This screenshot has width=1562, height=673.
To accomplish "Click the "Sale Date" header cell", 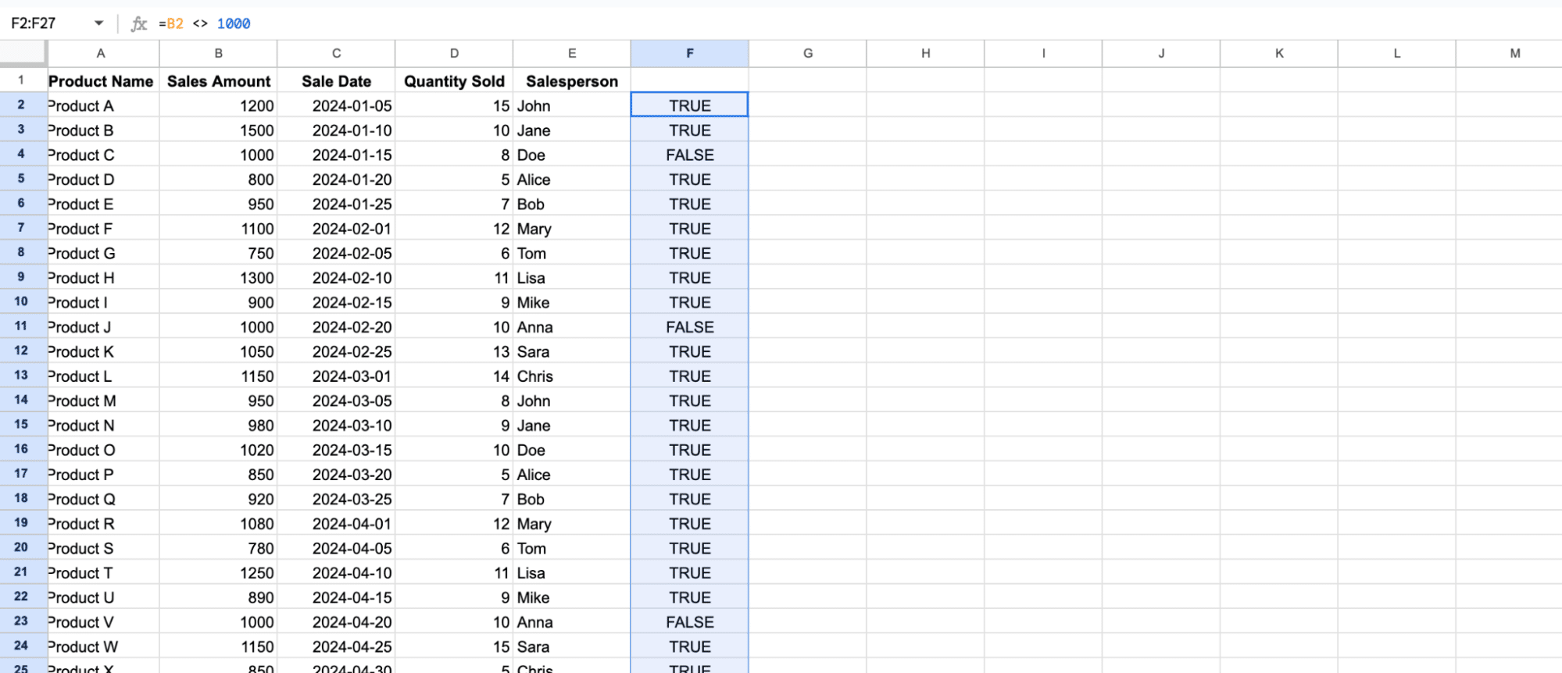I will (x=336, y=81).
